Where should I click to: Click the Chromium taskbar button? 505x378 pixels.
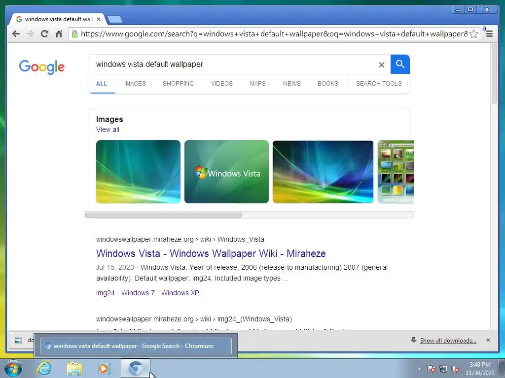[136, 368]
